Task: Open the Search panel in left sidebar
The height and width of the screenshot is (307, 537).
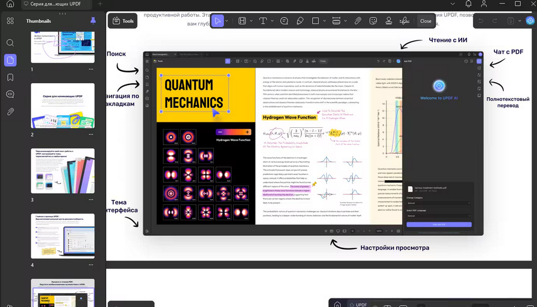Action: pos(10,43)
